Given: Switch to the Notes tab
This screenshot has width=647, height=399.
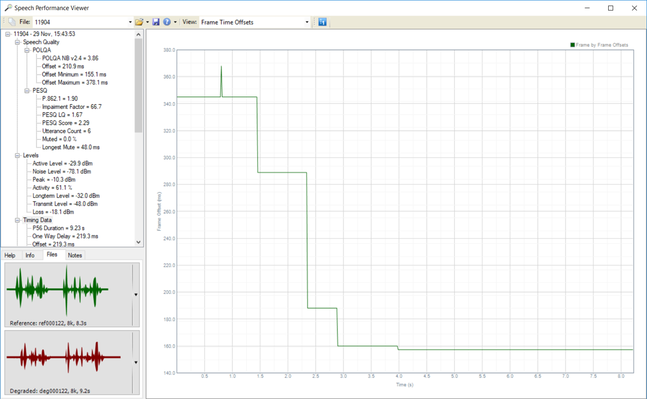Looking at the screenshot, I should [x=75, y=255].
